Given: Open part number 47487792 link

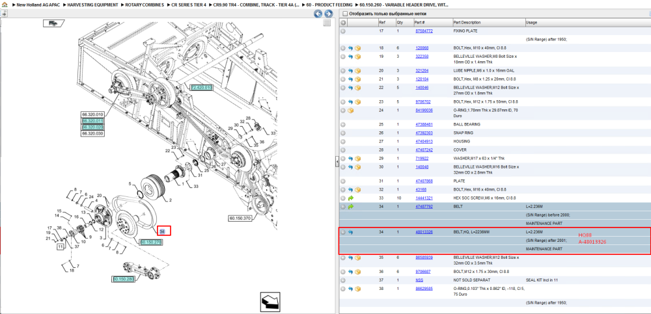Looking at the screenshot, I should 424,207.
